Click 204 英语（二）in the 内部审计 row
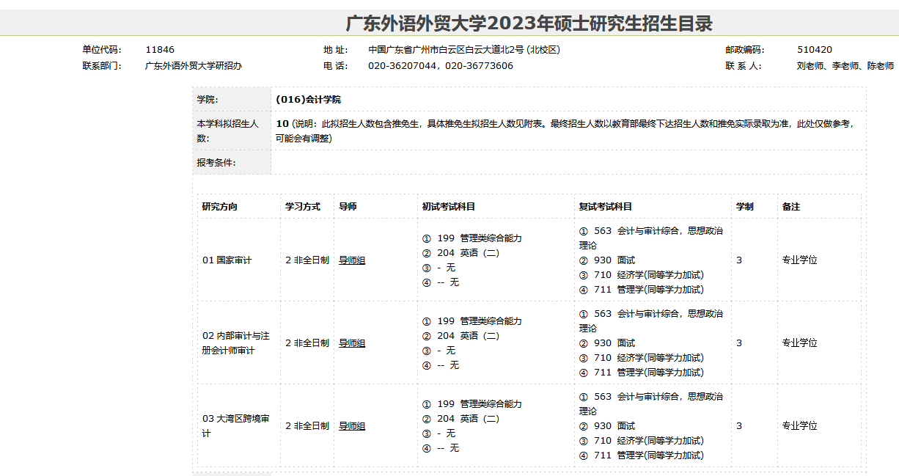Screen dimensions: 899x476 pyautogui.click(x=461, y=336)
